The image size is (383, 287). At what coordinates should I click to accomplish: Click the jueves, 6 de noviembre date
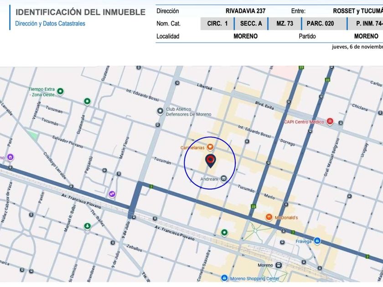pos(357,47)
